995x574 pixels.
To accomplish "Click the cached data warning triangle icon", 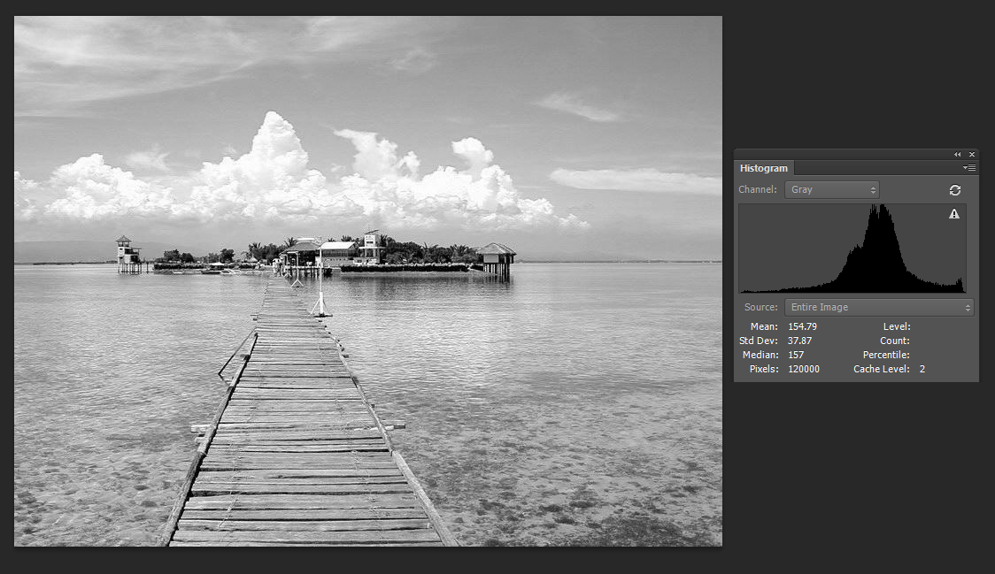I will coord(953,214).
